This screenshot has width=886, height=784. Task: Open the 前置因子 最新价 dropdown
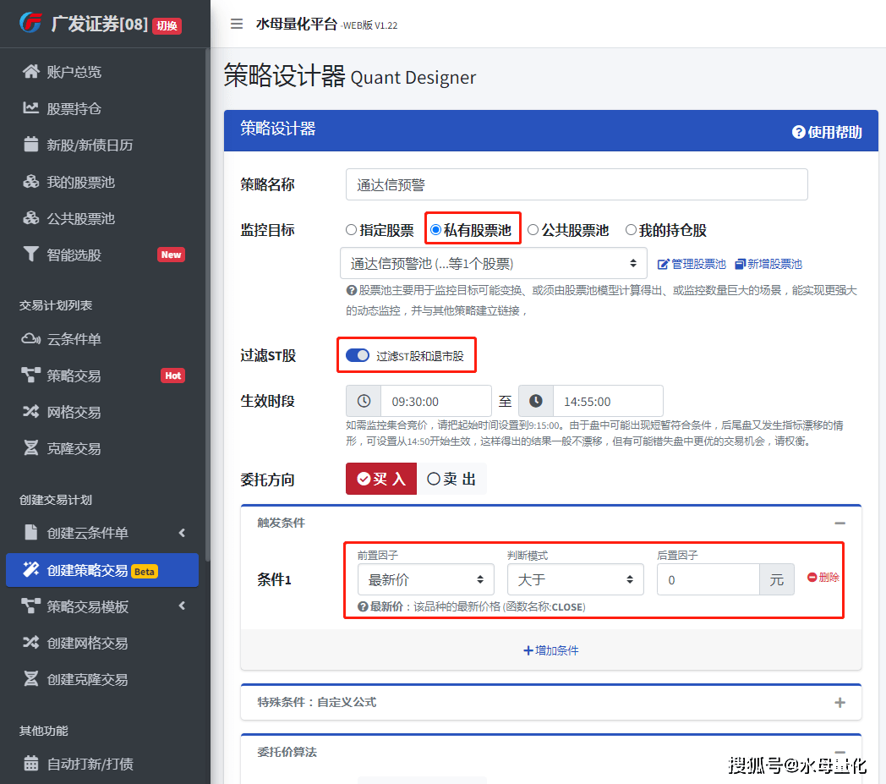tap(426, 579)
